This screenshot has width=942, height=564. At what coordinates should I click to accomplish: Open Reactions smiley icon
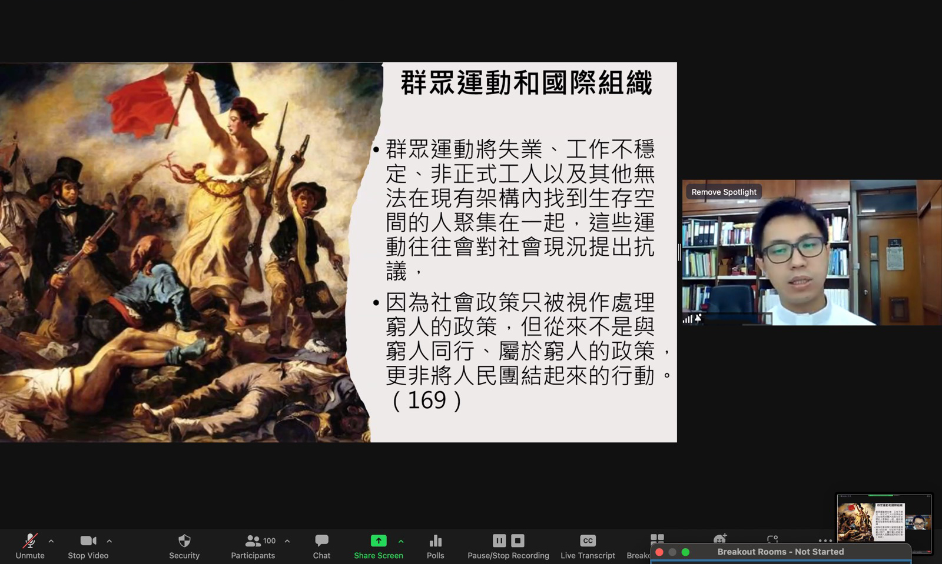pos(720,539)
